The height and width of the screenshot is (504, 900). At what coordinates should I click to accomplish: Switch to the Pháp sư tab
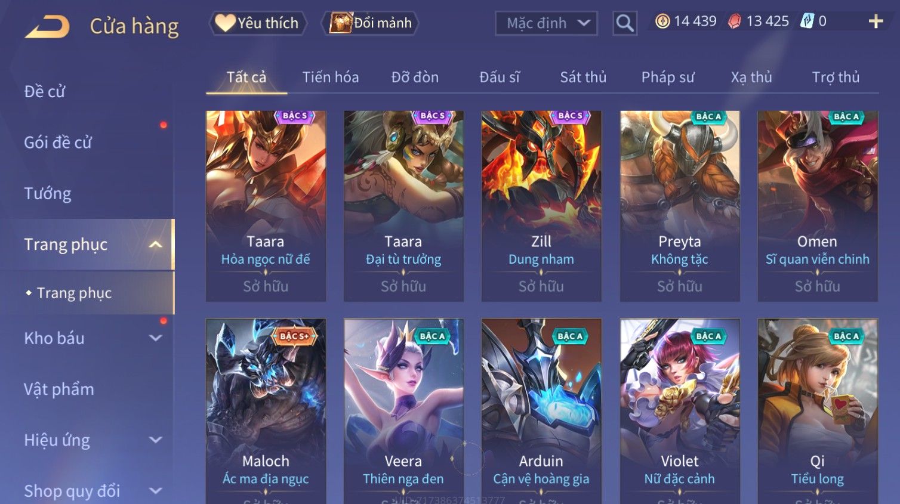(x=668, y=77)
